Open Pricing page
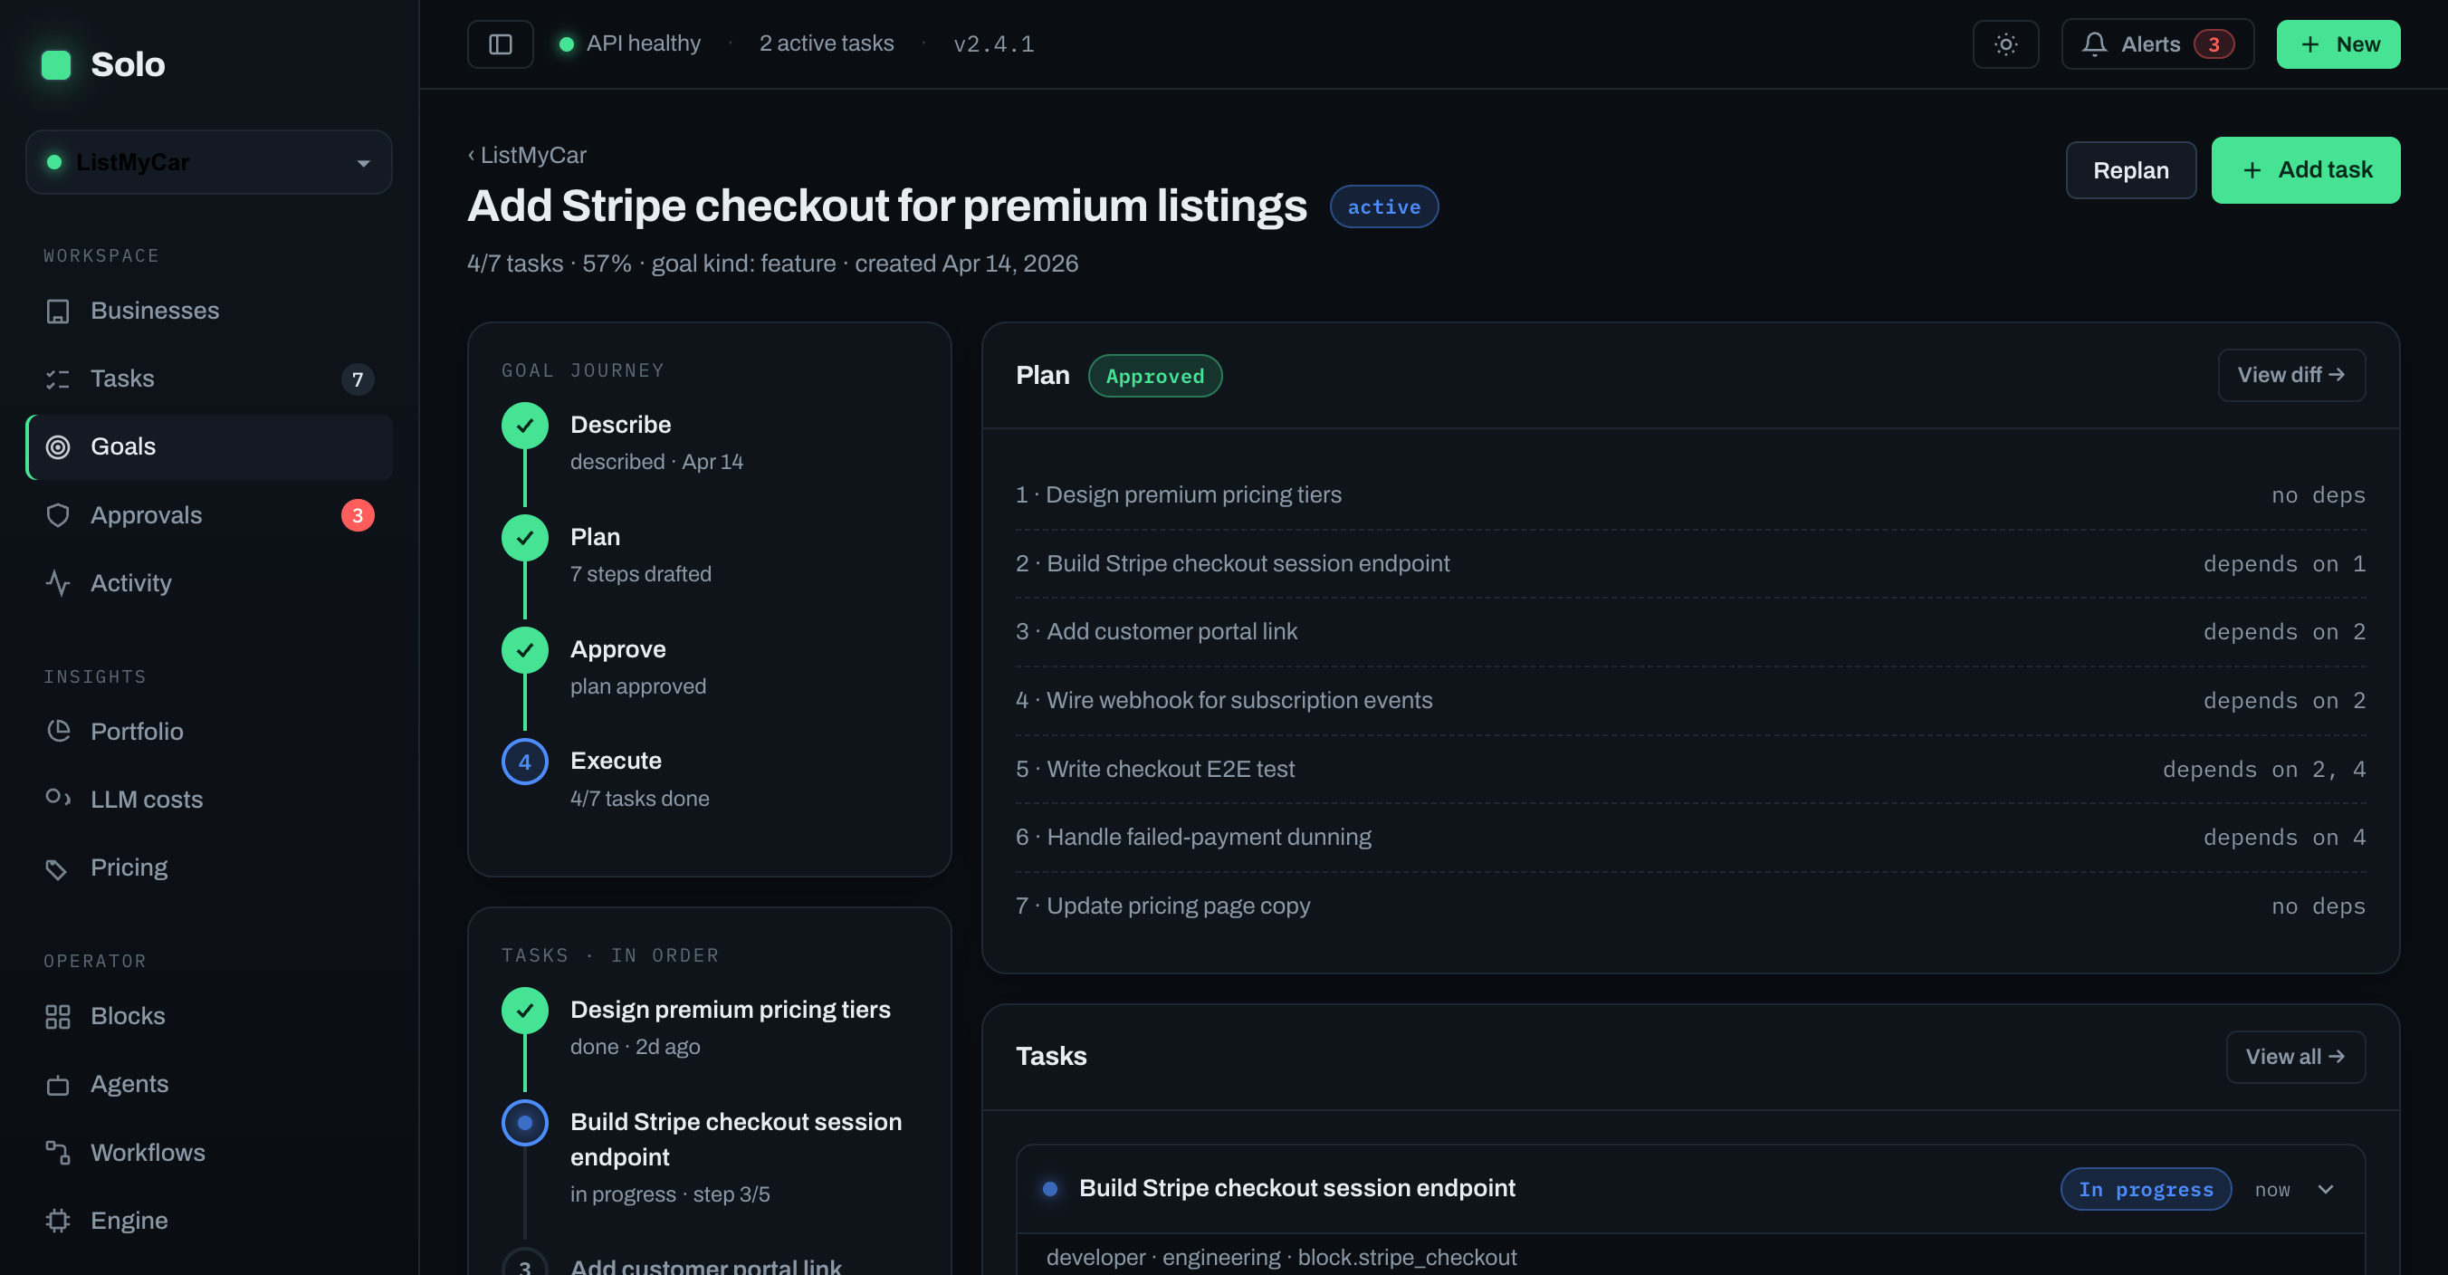2448x1275 pixels. tap(209, 868)
